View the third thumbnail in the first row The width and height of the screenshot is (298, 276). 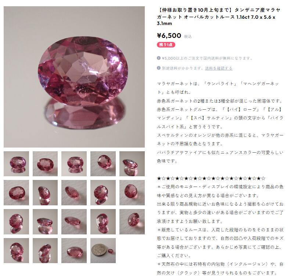74,164
